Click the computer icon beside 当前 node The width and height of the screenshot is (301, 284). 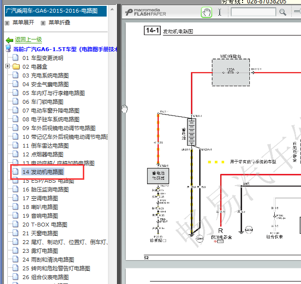coord(8,49)
